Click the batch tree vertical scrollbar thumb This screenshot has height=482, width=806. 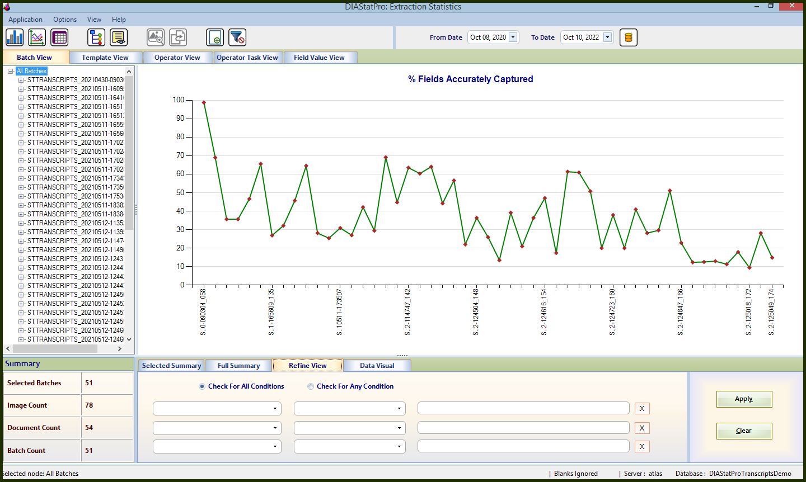(129, 153)
